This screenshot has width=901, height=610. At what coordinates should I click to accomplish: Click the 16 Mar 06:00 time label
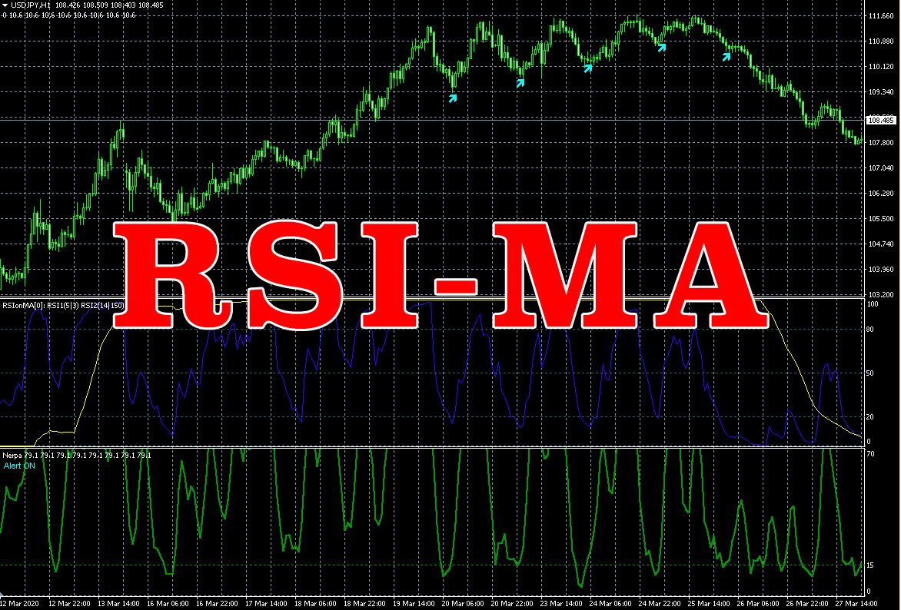tap(168, 603)
